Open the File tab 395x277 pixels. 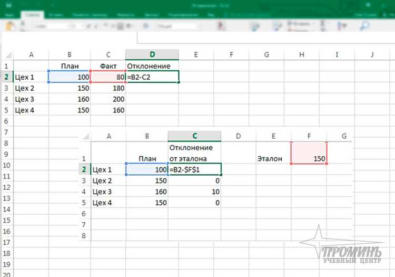click(9, 15)
